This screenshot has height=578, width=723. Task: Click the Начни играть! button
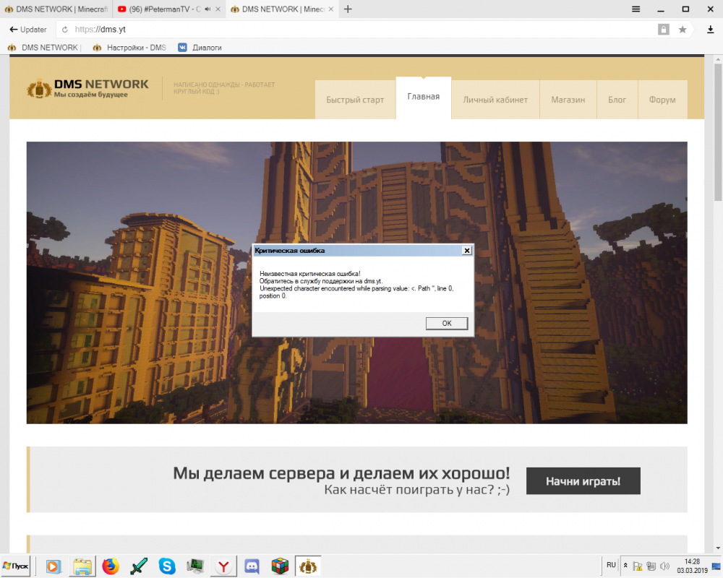pyautogui.click(x=583, y=480)
